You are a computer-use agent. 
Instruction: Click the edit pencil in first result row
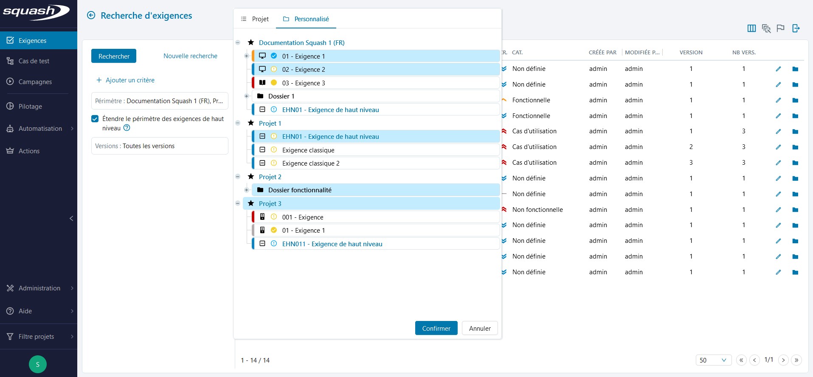778,69
